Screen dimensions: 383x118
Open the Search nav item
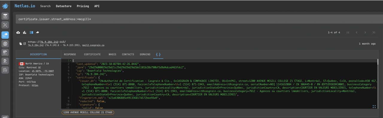coord(45,6)
